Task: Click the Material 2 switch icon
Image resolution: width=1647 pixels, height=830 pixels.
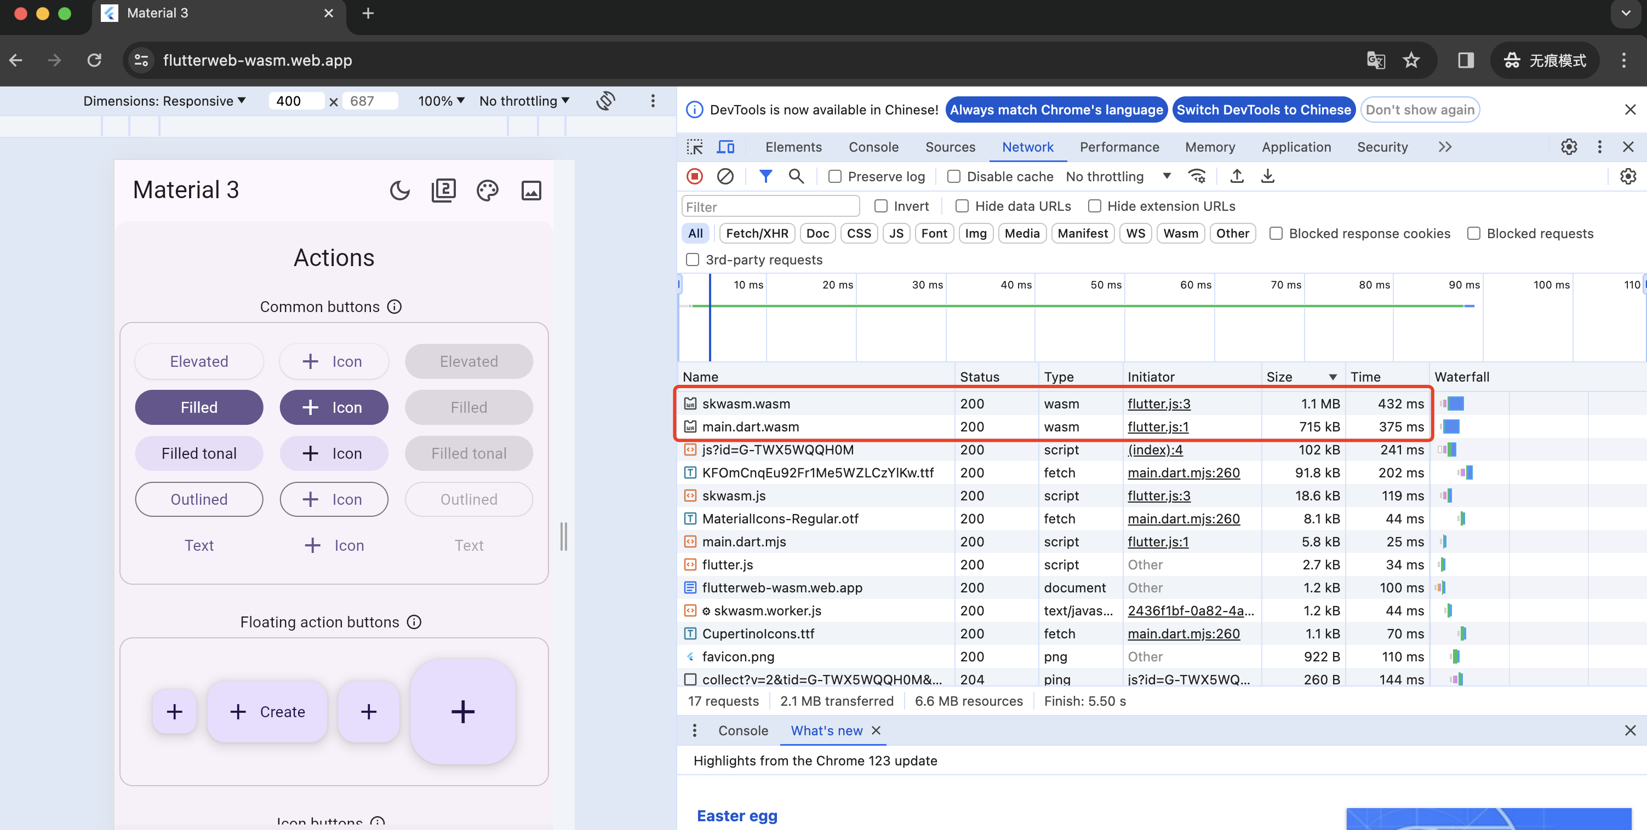Action: 444,190
